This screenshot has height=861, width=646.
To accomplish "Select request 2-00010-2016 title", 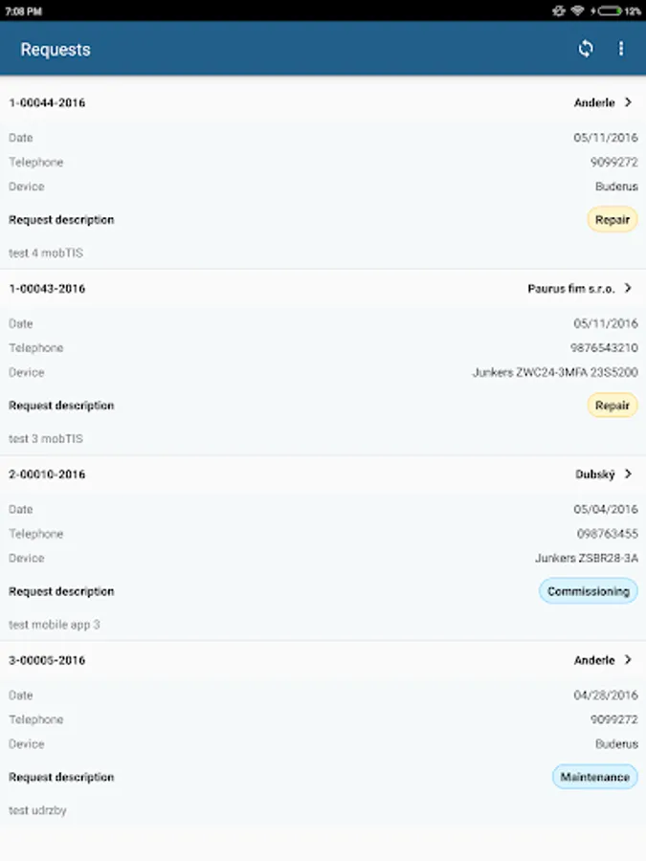I will coord(47,474).
